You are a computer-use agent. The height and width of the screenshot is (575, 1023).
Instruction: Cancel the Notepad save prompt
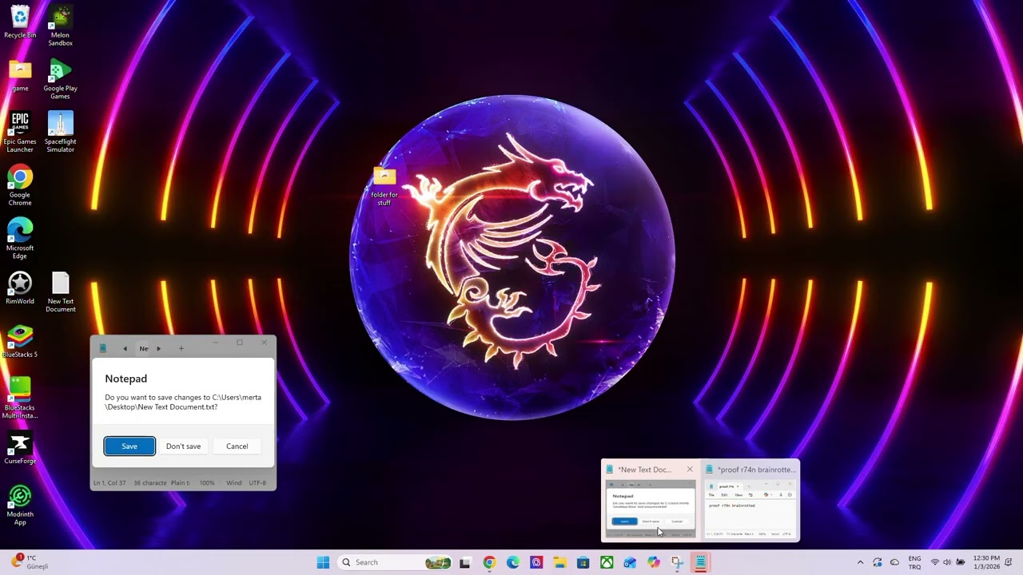237,446
